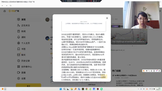This screenshot has width=162, height=91.
Task: Open 书签 in the left sidebar
Action: tap(29, 49)
